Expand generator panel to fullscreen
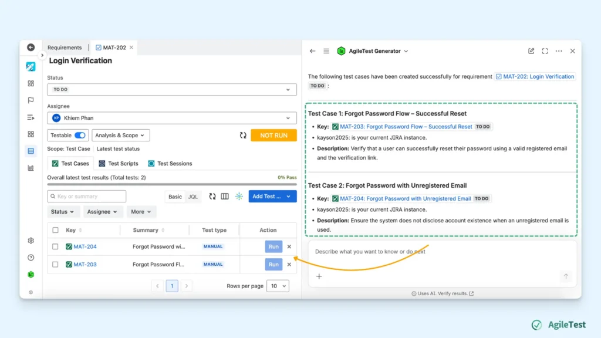601x338 pixels. 545,51
